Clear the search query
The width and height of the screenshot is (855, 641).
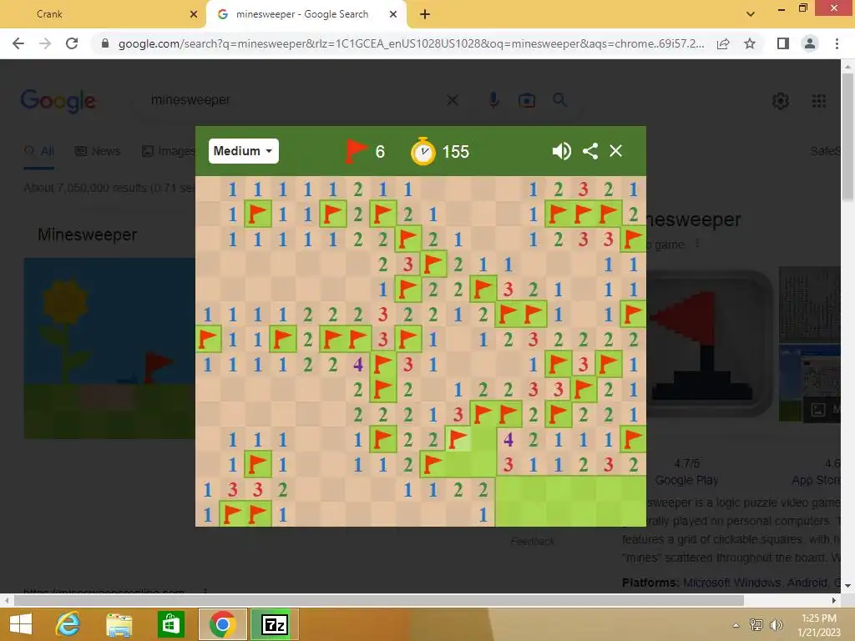(452, 100)
